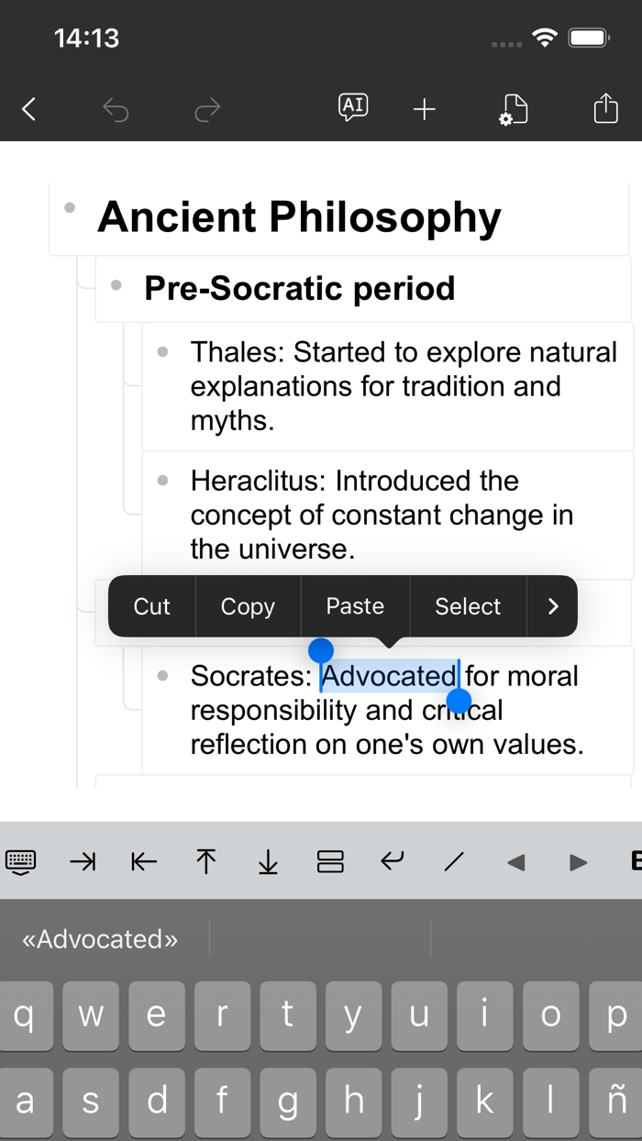The height and width of the screenshot is (1141, 642).
Task: Open document settings icon
Action: click(513, 110)
